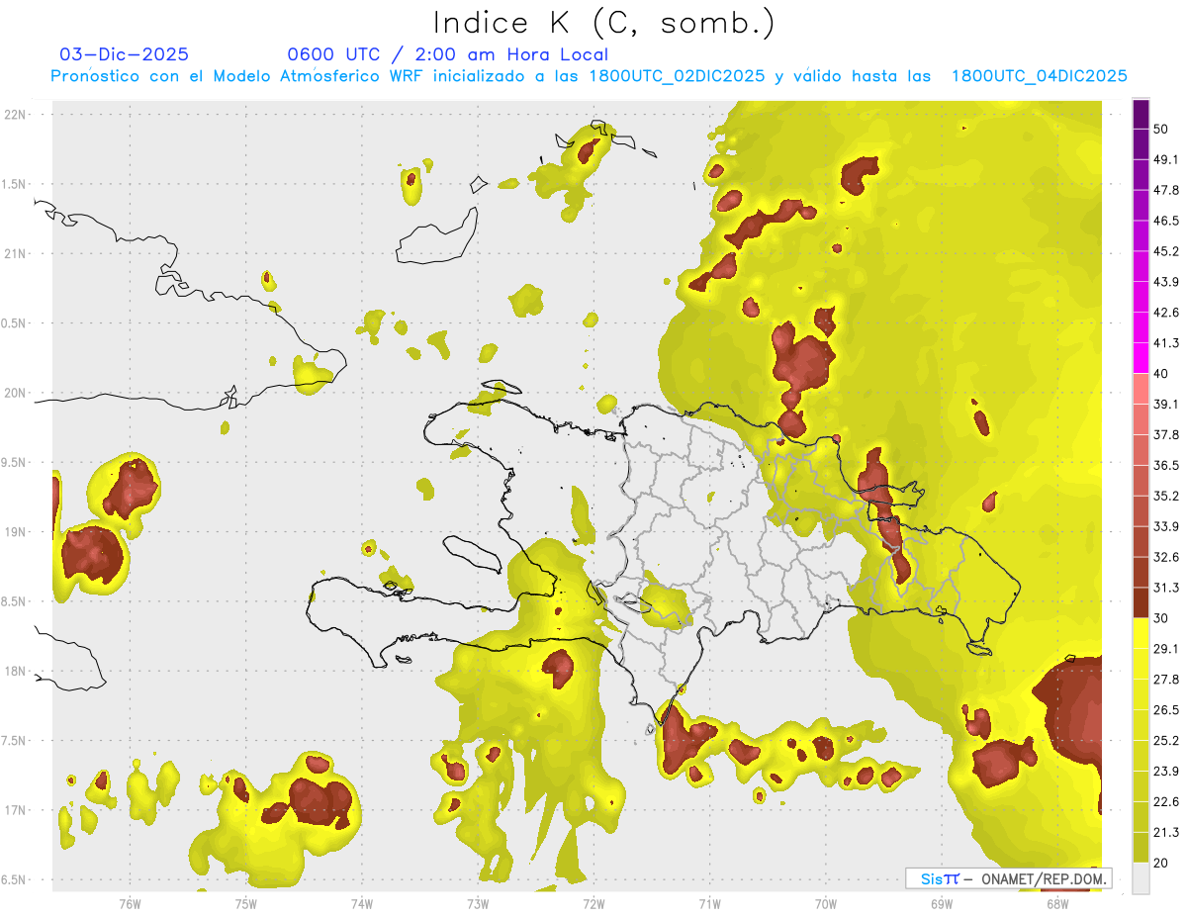This screenshot has width=1187, height=917.
Task: Click the "03-Dic-2025" date text
Action: pos(125,54)
